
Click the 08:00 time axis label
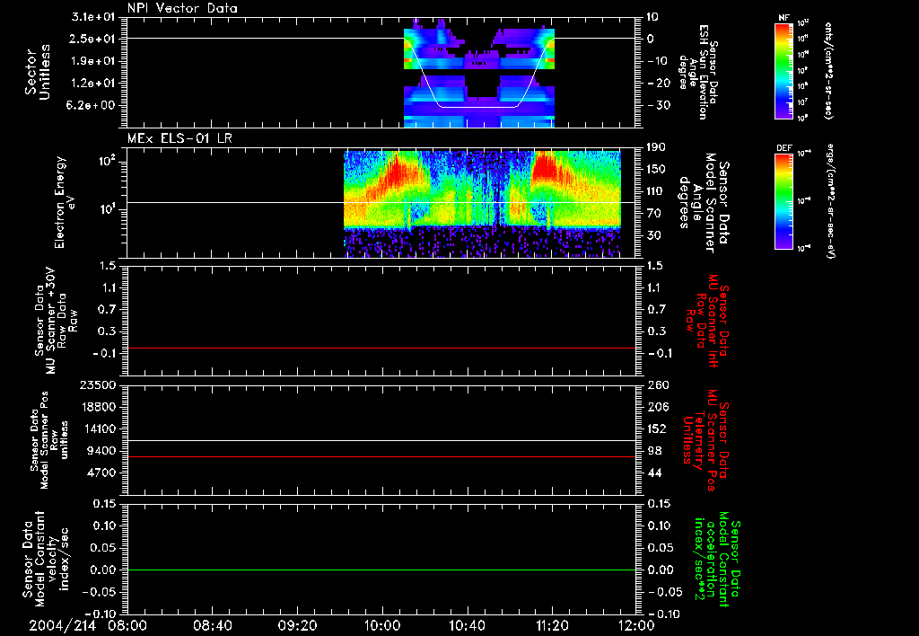(x=127, y=626)
